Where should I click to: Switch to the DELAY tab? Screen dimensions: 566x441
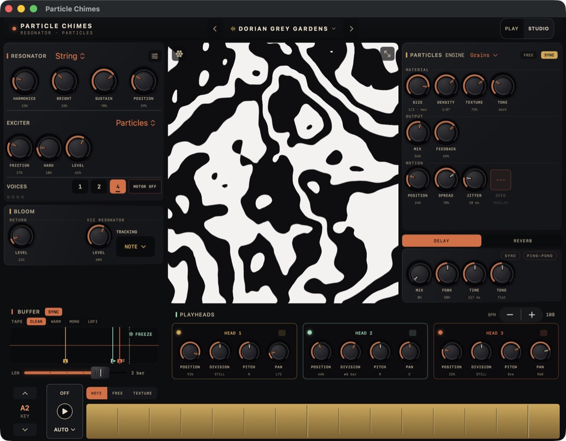click(x=441, y=241)
